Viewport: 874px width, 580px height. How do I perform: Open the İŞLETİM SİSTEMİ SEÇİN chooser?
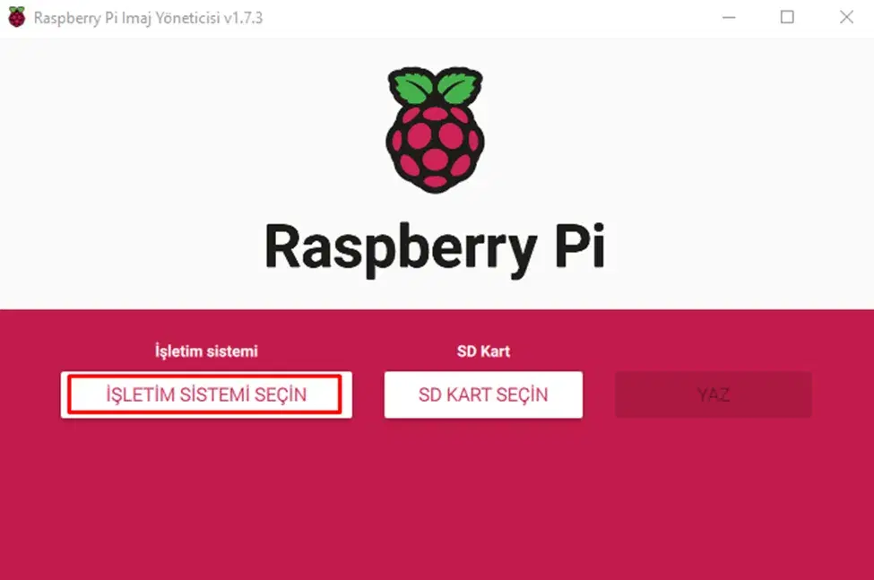[206, 394]
